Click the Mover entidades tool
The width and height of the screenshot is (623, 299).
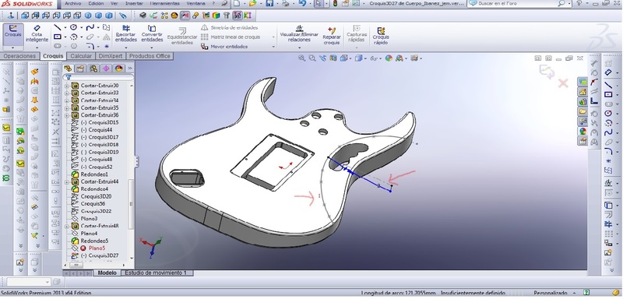[x=224, y=47]
